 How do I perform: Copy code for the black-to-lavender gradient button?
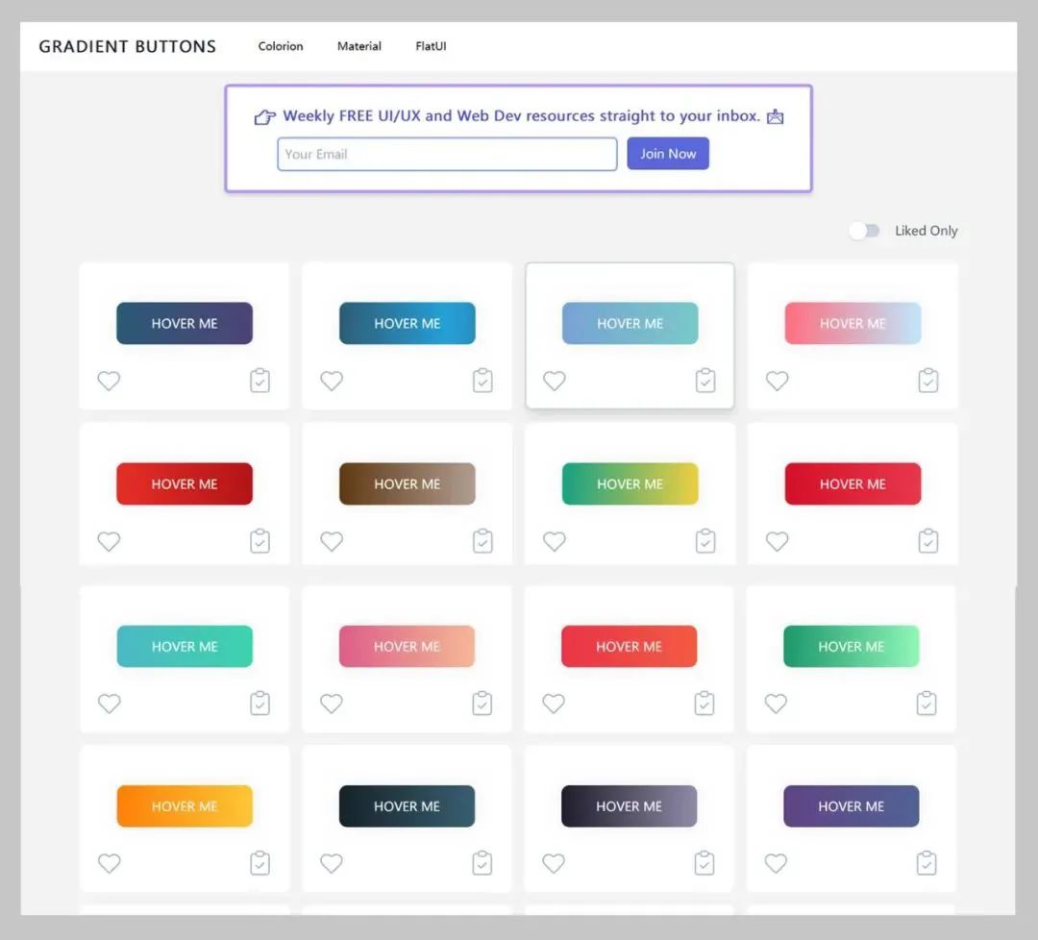(704, 863)
